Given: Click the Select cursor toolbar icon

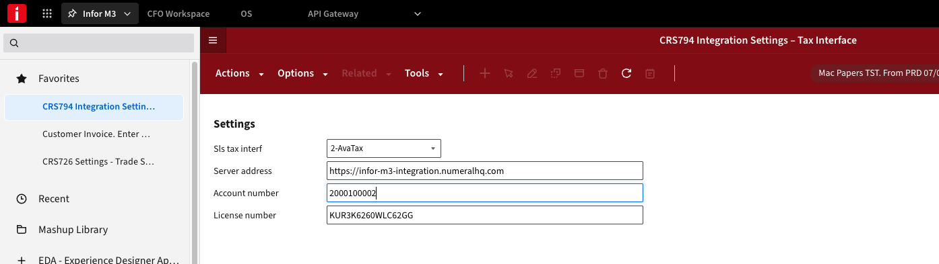Looking at the screenshot, I should tap(509, 73).
